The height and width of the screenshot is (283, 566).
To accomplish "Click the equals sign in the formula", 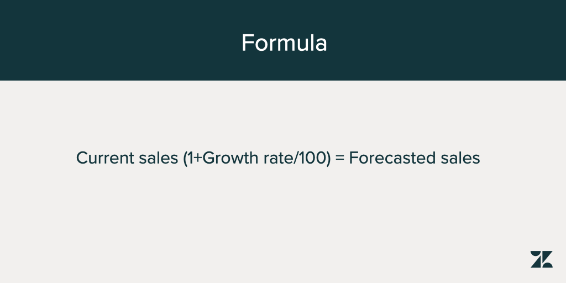I will (340, 159).
